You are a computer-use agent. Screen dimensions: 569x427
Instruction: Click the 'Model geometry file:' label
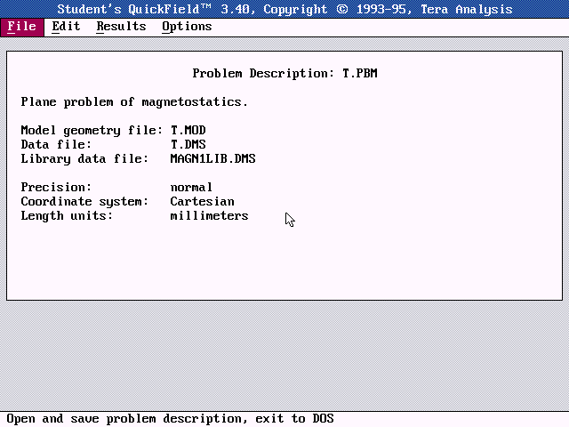click(x=92, y=131)
